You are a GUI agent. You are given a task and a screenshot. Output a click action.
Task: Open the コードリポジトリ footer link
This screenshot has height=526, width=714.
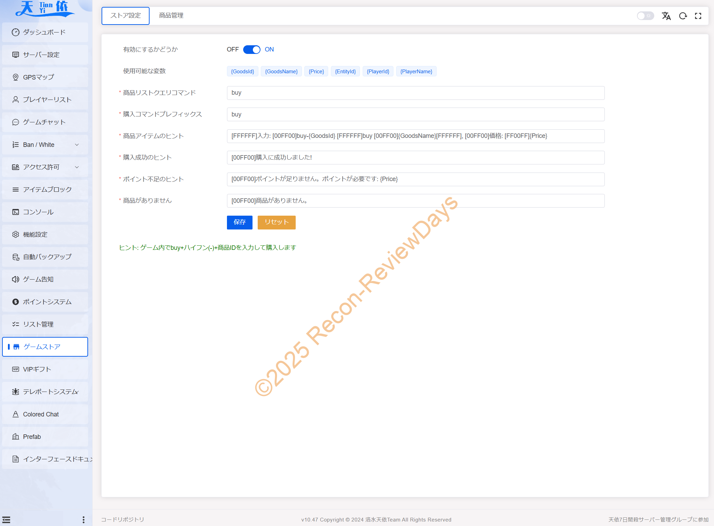point(123,519)
